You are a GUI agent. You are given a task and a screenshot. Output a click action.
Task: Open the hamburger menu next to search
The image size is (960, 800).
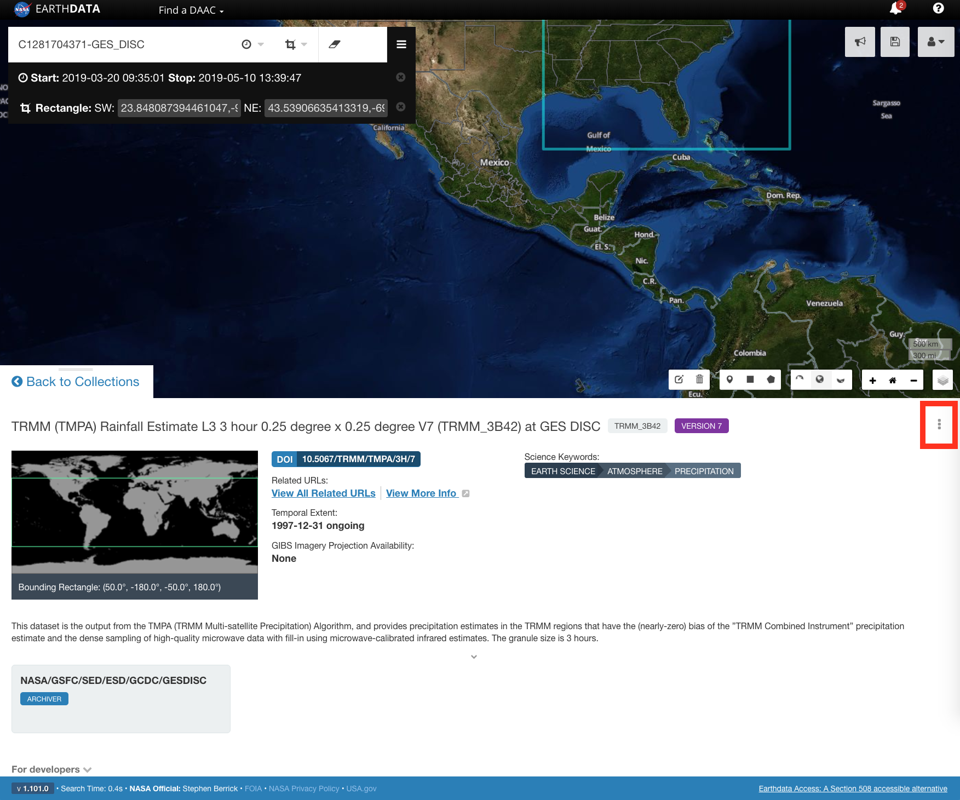point(401,44)
